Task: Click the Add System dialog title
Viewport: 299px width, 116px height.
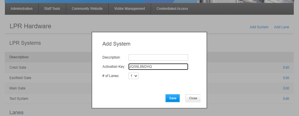Action: [116, 44]
